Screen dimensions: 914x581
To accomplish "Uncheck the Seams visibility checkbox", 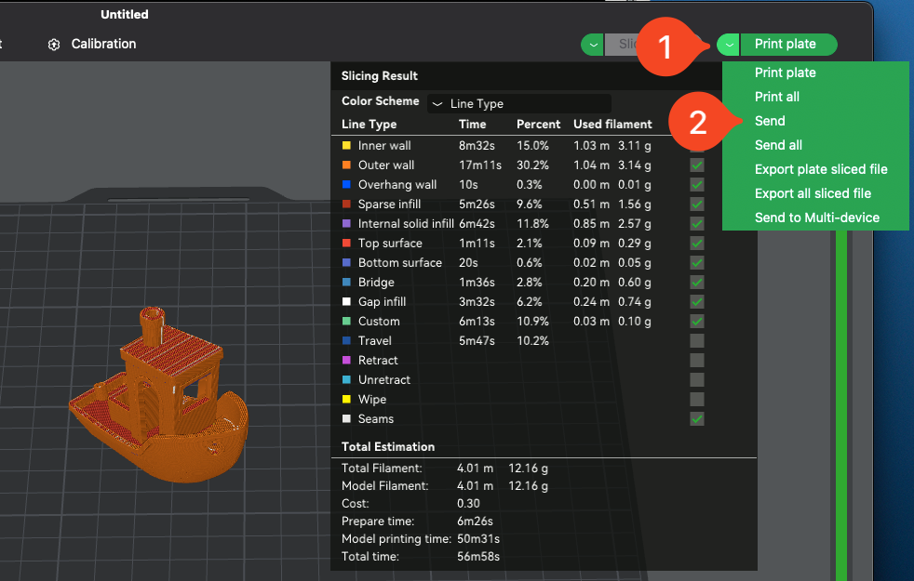I will point(697,419).
